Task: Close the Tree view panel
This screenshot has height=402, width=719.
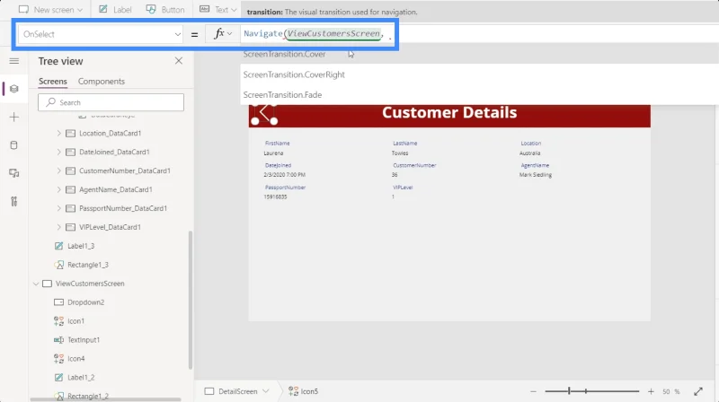Action: click(178, 61)
